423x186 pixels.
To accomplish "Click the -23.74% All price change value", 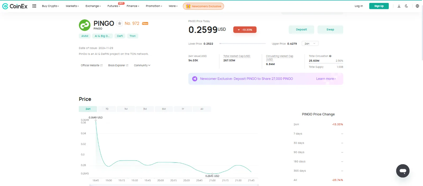I will coord(337,180).
